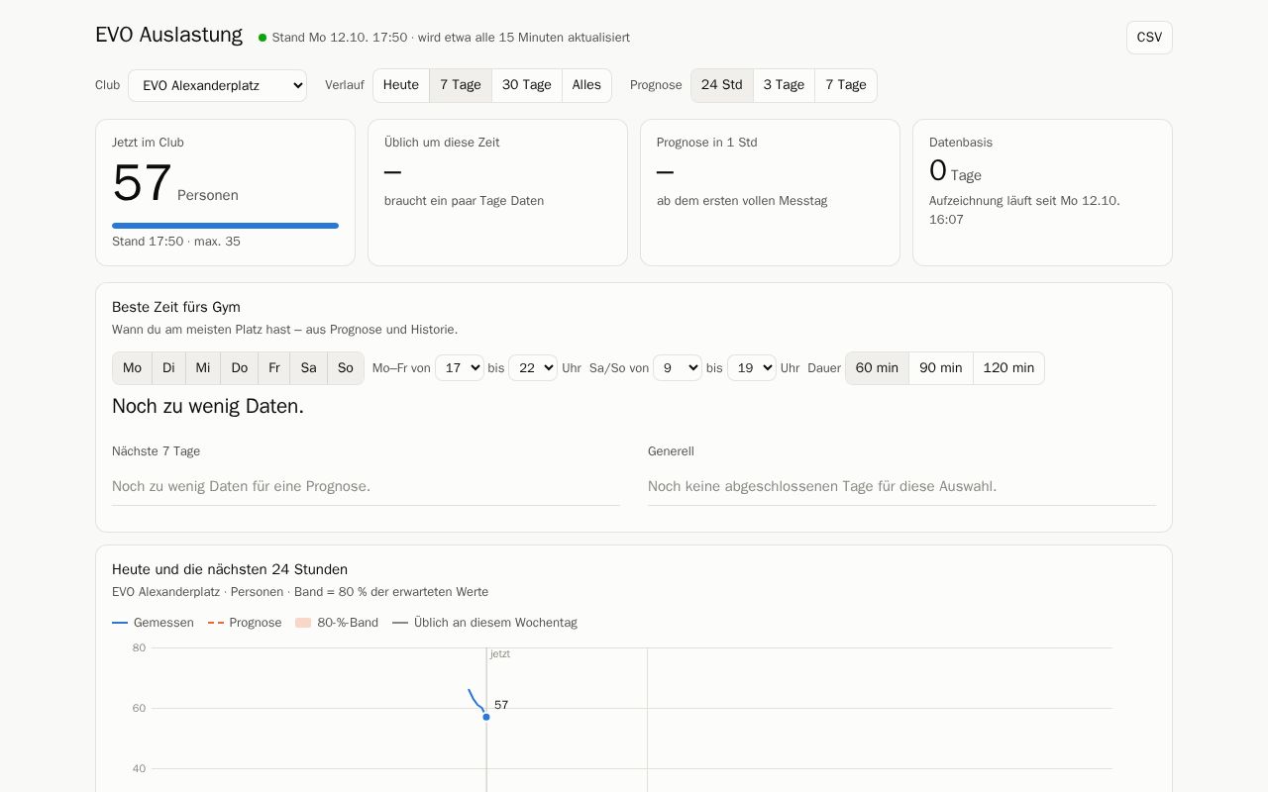This screenshot has height=792, width=1268.
Task: Click the current data point at 57
Action: [x=486, y=717]
